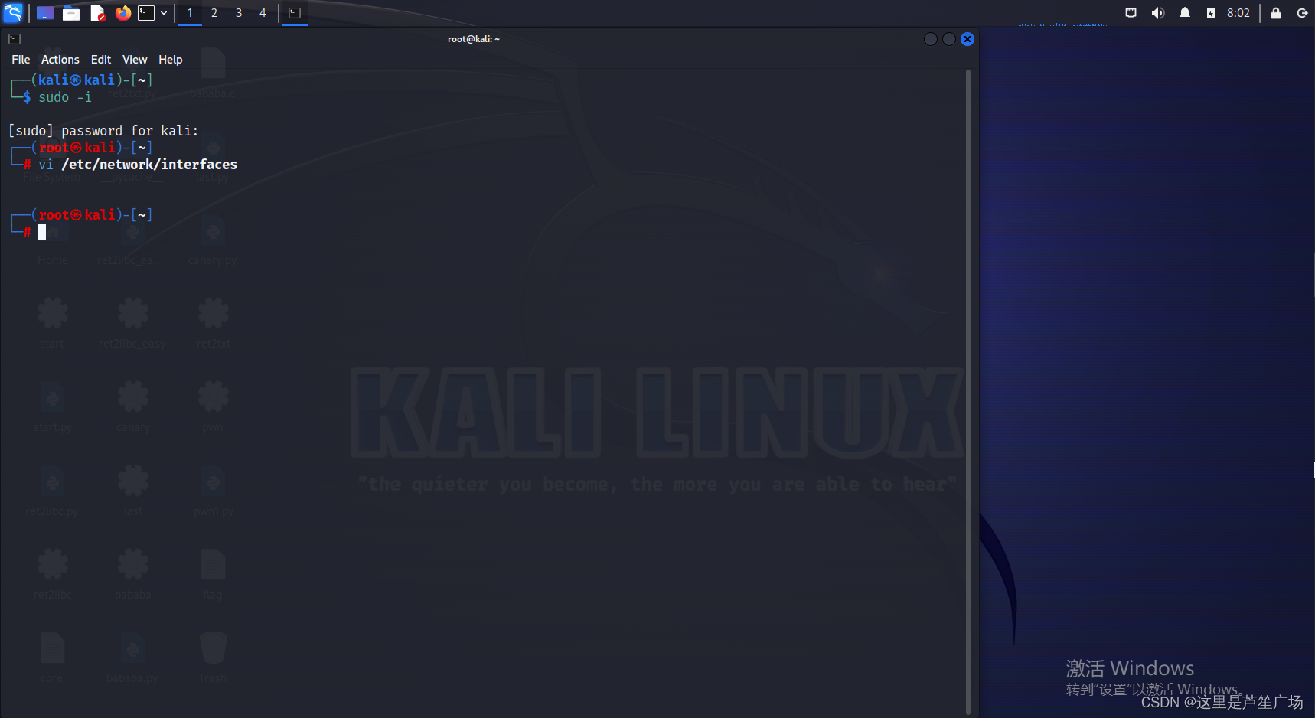Open the terminal emulator panel launcher
Viewport: 1315px width, 718px height.
[146, 13]
